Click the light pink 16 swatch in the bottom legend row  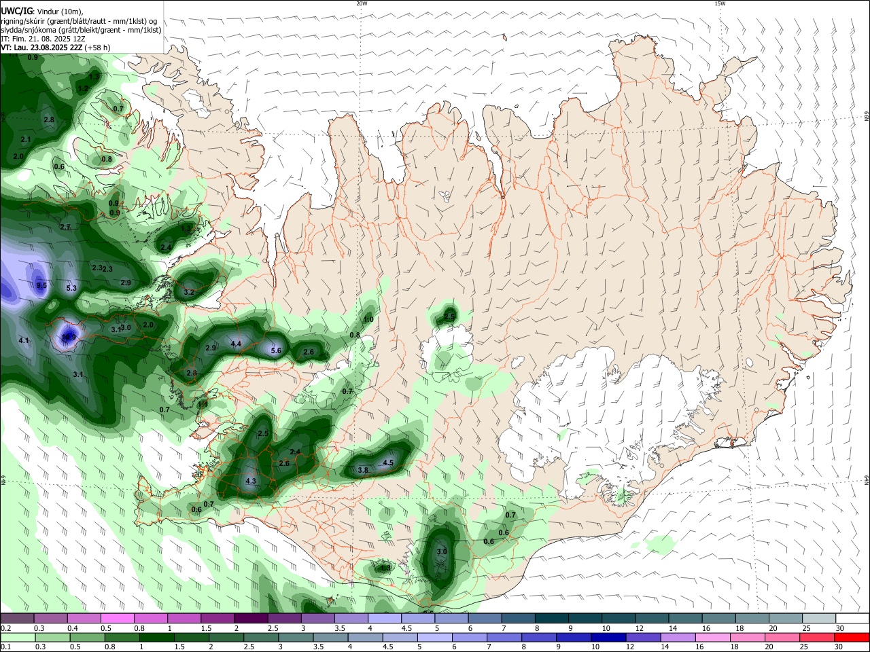click(712, 637)
